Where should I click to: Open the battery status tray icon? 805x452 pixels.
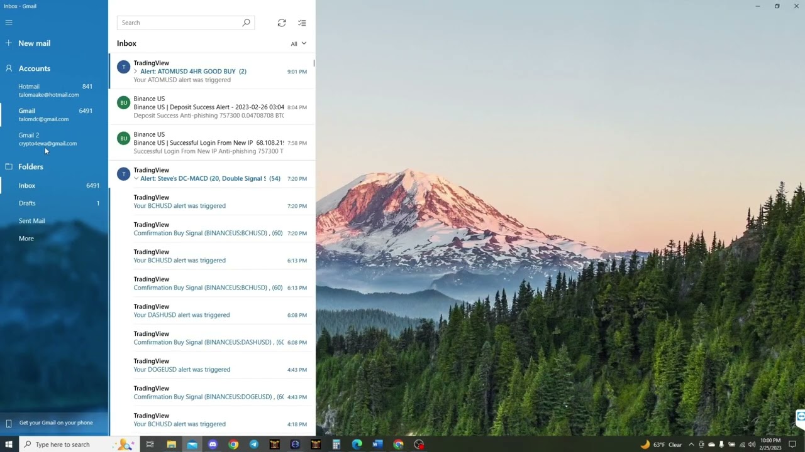pyautogui.click(x=731, y=444)
